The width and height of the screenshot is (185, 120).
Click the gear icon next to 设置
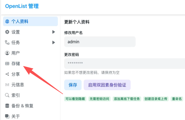(x=7, y=32)
